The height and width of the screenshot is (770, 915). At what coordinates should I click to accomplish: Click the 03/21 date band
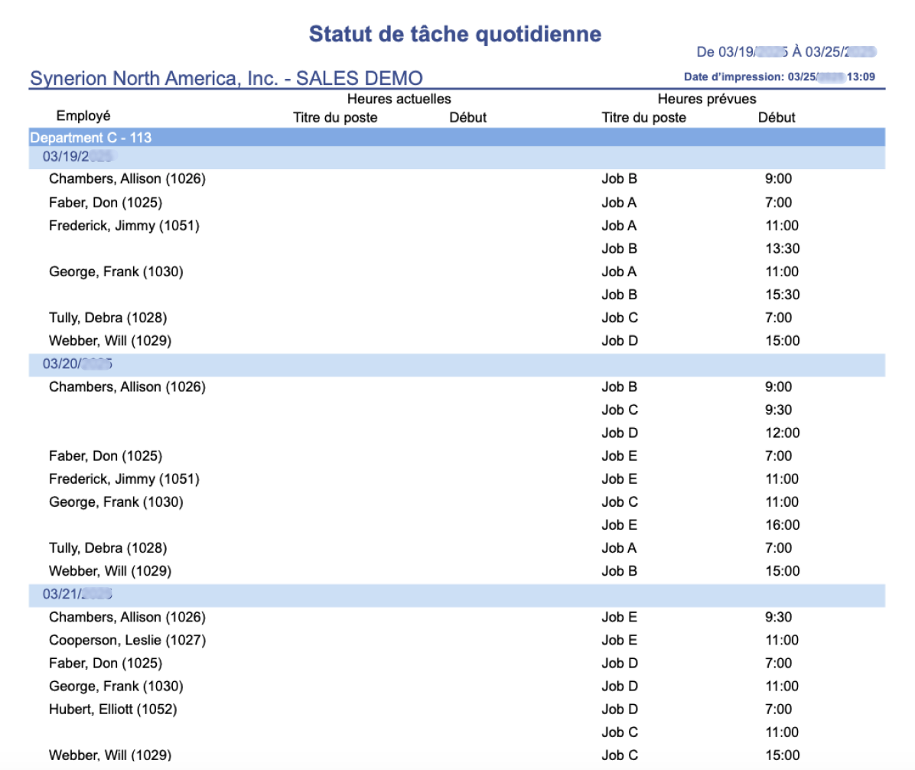[457, 595]
